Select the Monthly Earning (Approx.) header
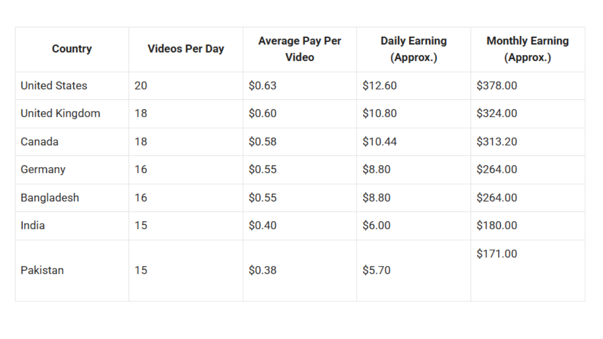Image resolution: width=603 pixels, height=339 pixels. 528,49
